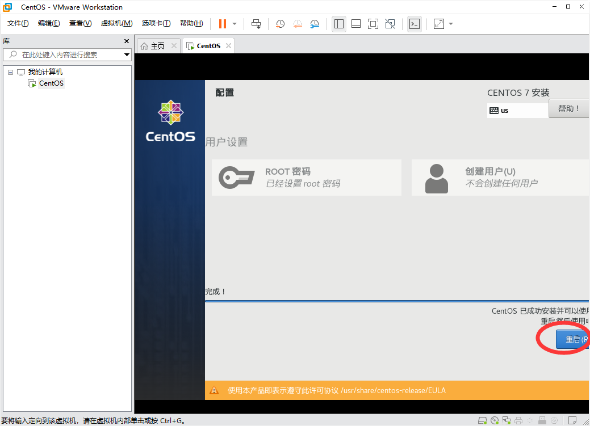Select 我的计算机 in the library tree
Image resolution: width=590 pixels, height=426 pixels.
coord(45,72)
